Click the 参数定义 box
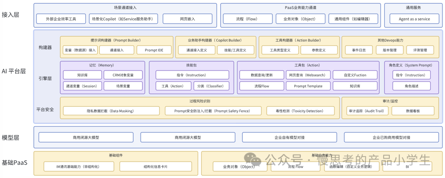 [319, 50]
